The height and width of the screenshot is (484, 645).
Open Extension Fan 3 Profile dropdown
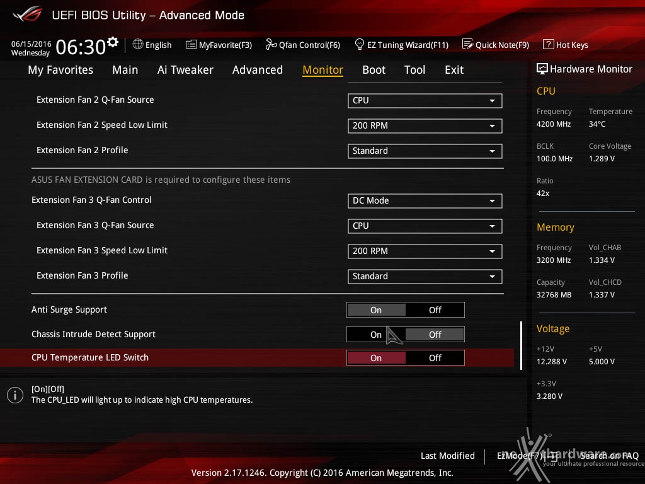tap(425, 276)
